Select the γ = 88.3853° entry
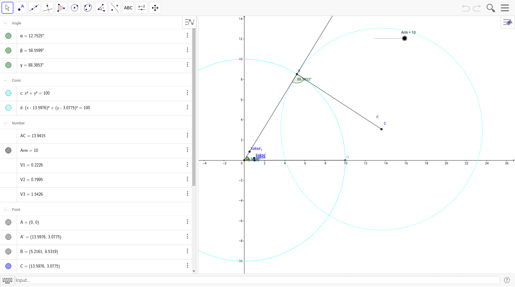This screenshot has width=515, height=287. [96, 65]
